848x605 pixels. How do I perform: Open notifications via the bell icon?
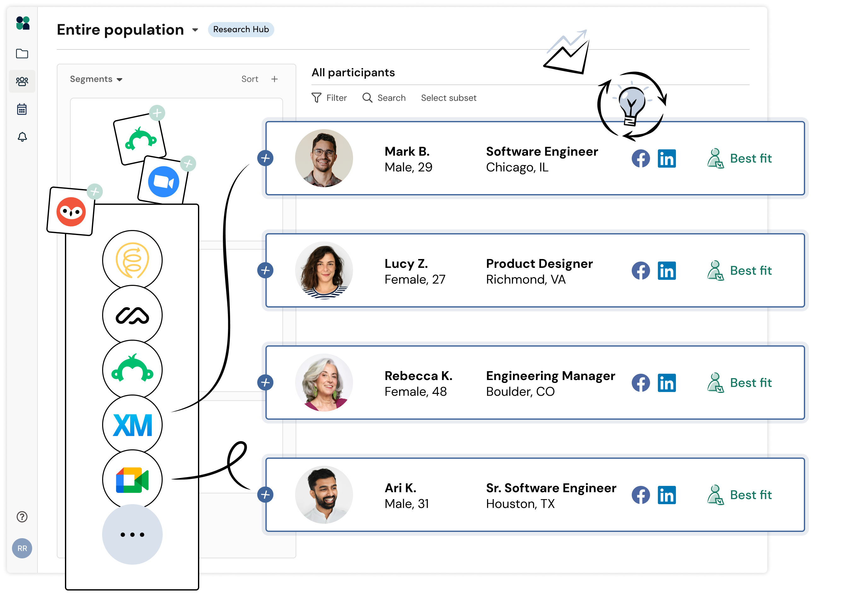tap(22, 137)
